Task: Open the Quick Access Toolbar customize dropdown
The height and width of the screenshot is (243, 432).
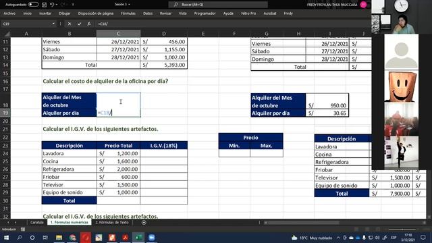Action: click(x=73, y=5)
